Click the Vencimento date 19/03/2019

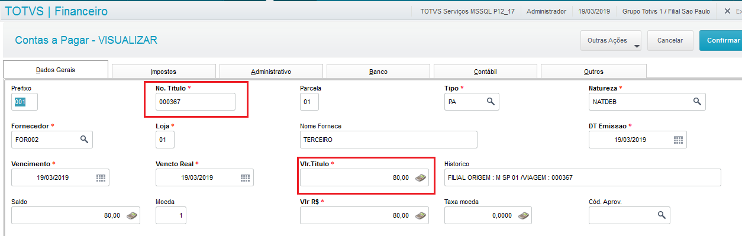click(x=53, y=177)
